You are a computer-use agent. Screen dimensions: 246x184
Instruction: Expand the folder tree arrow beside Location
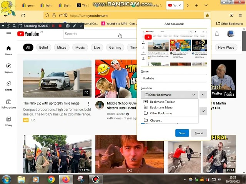203,95
